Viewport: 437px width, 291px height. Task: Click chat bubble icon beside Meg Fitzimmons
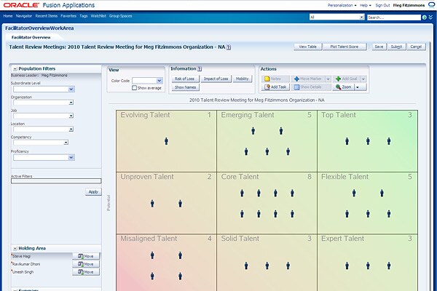pyautogui.click(x=431, y=5)
